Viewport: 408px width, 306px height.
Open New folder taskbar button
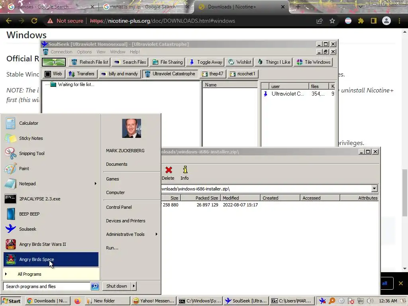108,301
